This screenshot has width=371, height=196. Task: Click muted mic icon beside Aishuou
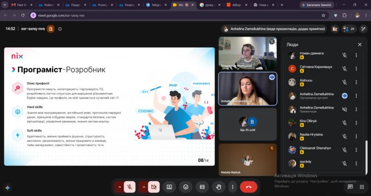coord(345,82)
